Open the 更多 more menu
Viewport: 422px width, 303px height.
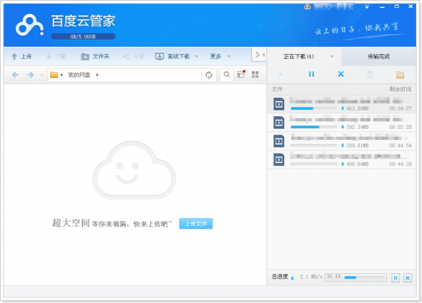(216, 56)
